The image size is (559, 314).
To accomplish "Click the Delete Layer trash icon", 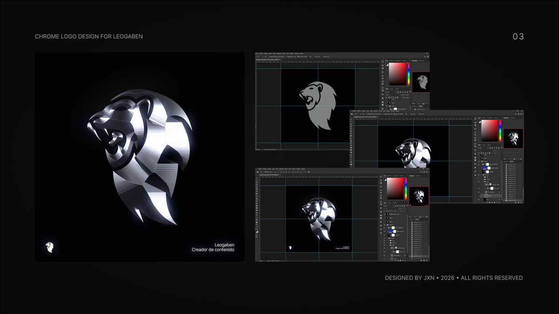I will [405, 261].
